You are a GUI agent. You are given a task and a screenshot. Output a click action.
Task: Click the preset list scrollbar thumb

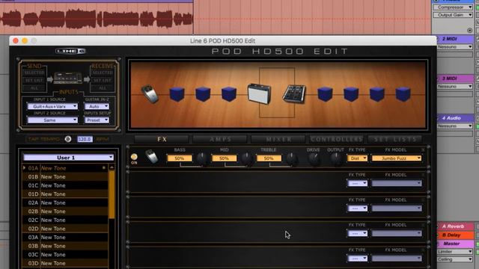coord(112,194)
